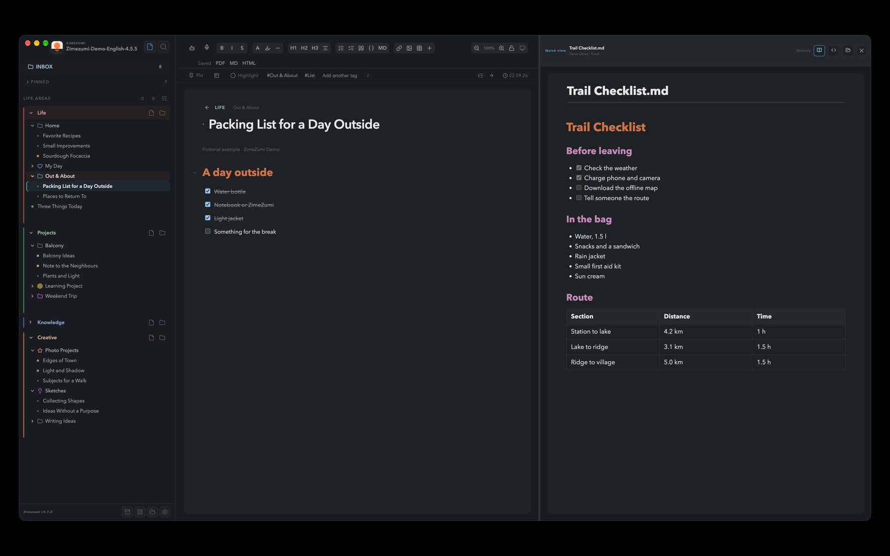
Task: Click the plus icon in editor toolbar
Action: [x=429, y=48]
